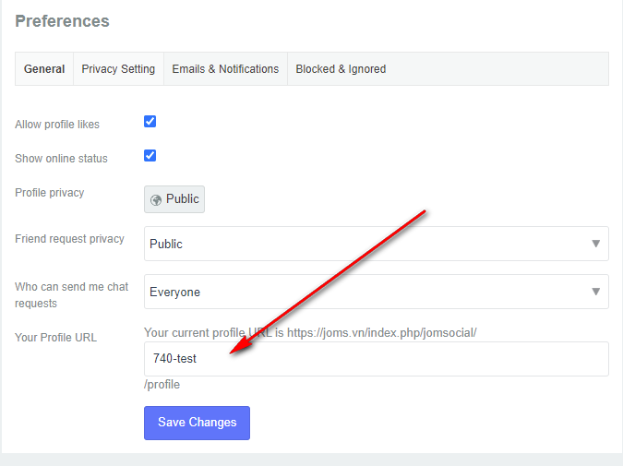Click the Preferences heading
Image resolution: width=623 pixels, height=466 pixels.
(x=62, y=20)
